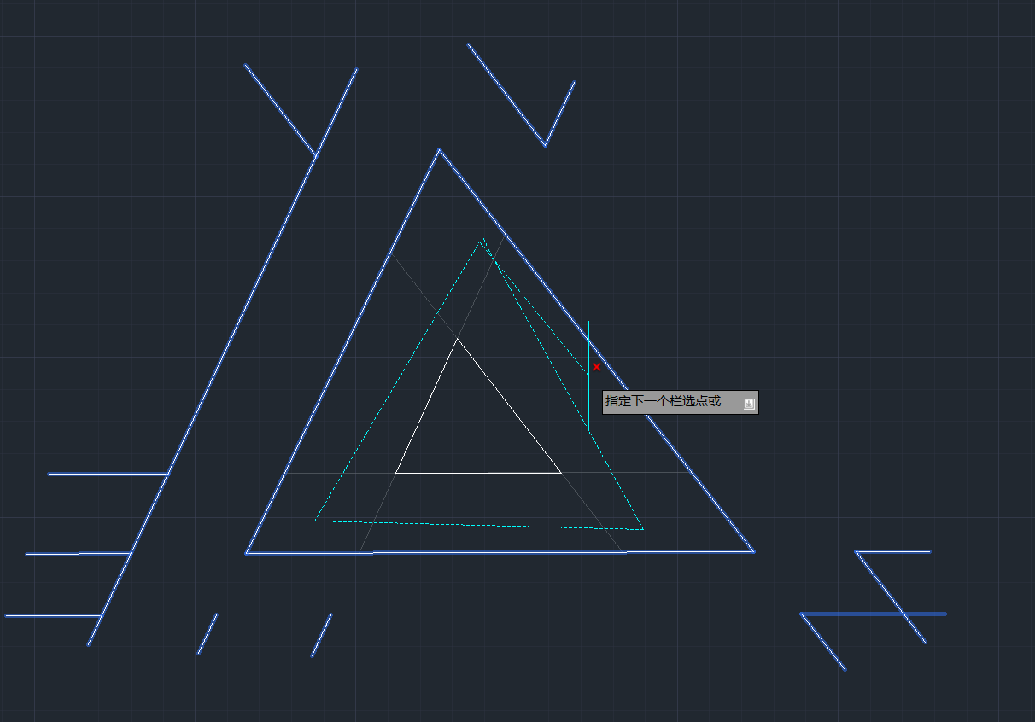Select the small white triangle's top vertex
Viewport: 1035px width, 722px height.
(458, 339)
